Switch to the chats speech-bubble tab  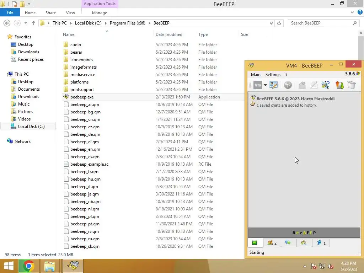pyautogui.click(x=288, y=243)
